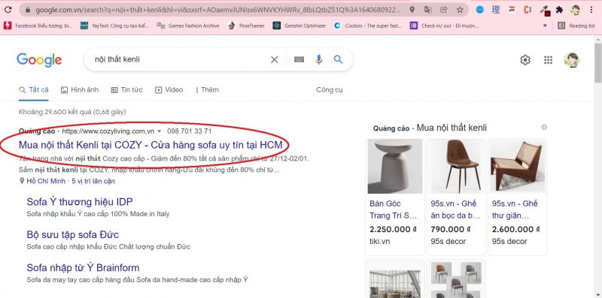
Task: Open Genshin Optimizer bookmark
Action: tap(299, 26)
